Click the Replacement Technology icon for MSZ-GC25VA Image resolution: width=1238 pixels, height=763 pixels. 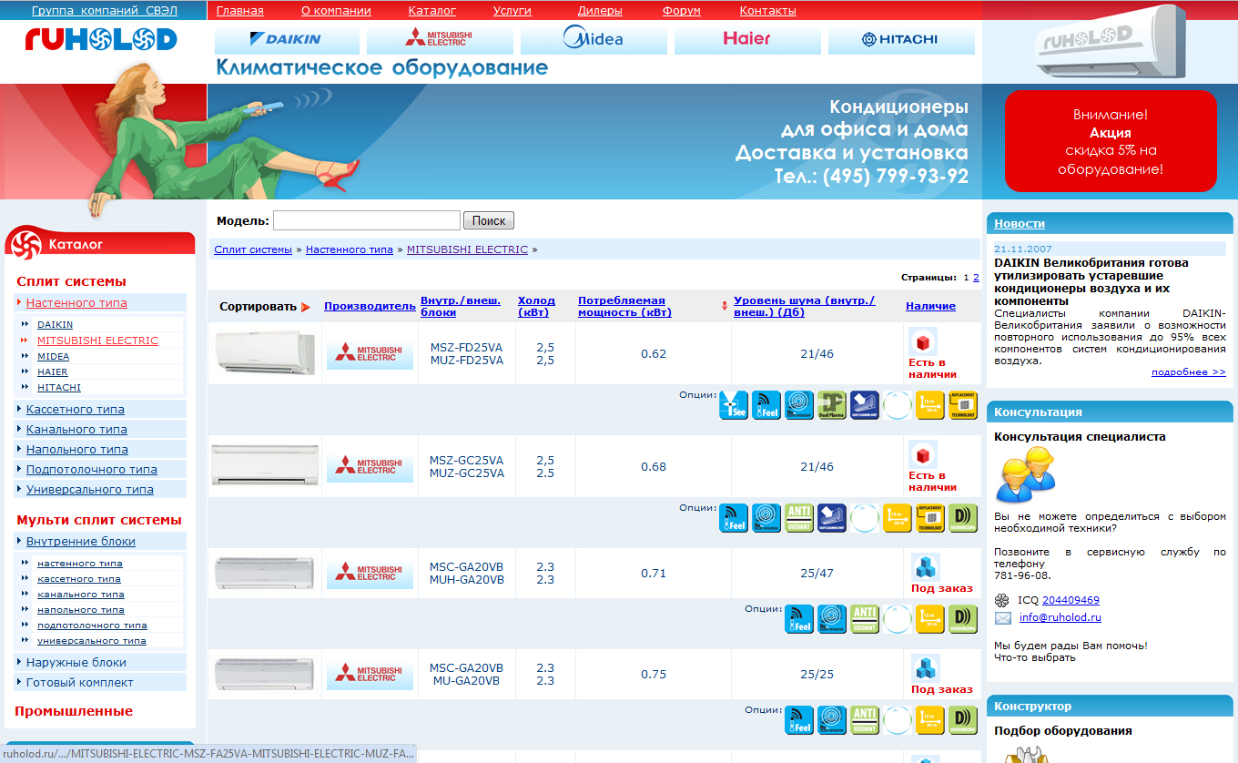930,518
